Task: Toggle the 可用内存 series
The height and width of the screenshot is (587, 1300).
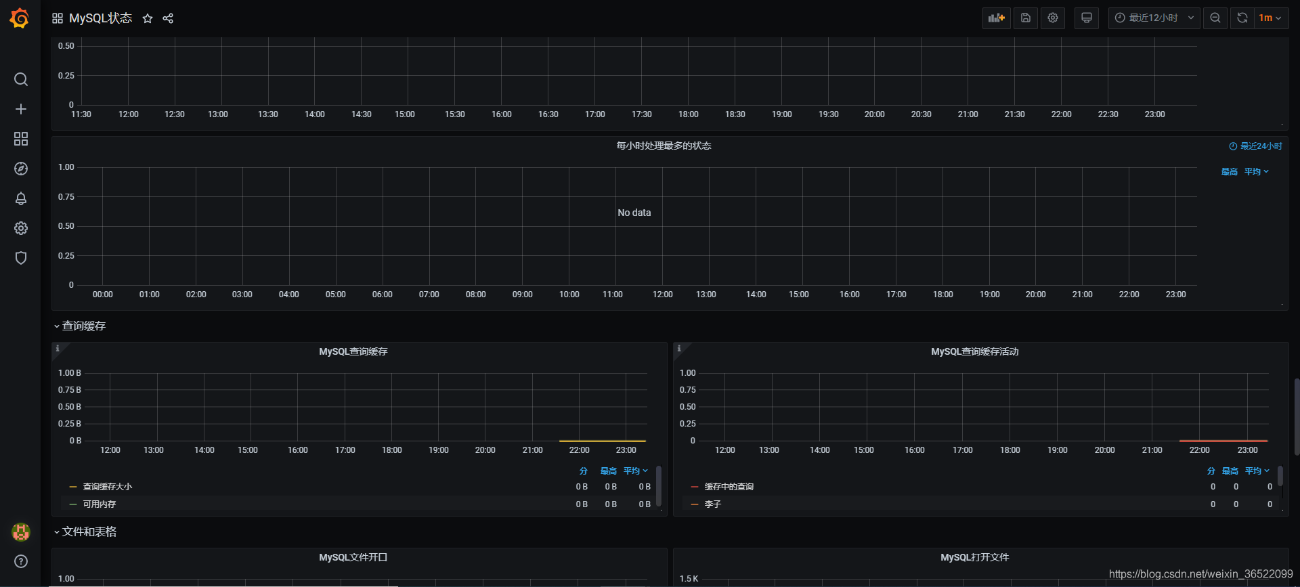Action: tap(100, 504)
